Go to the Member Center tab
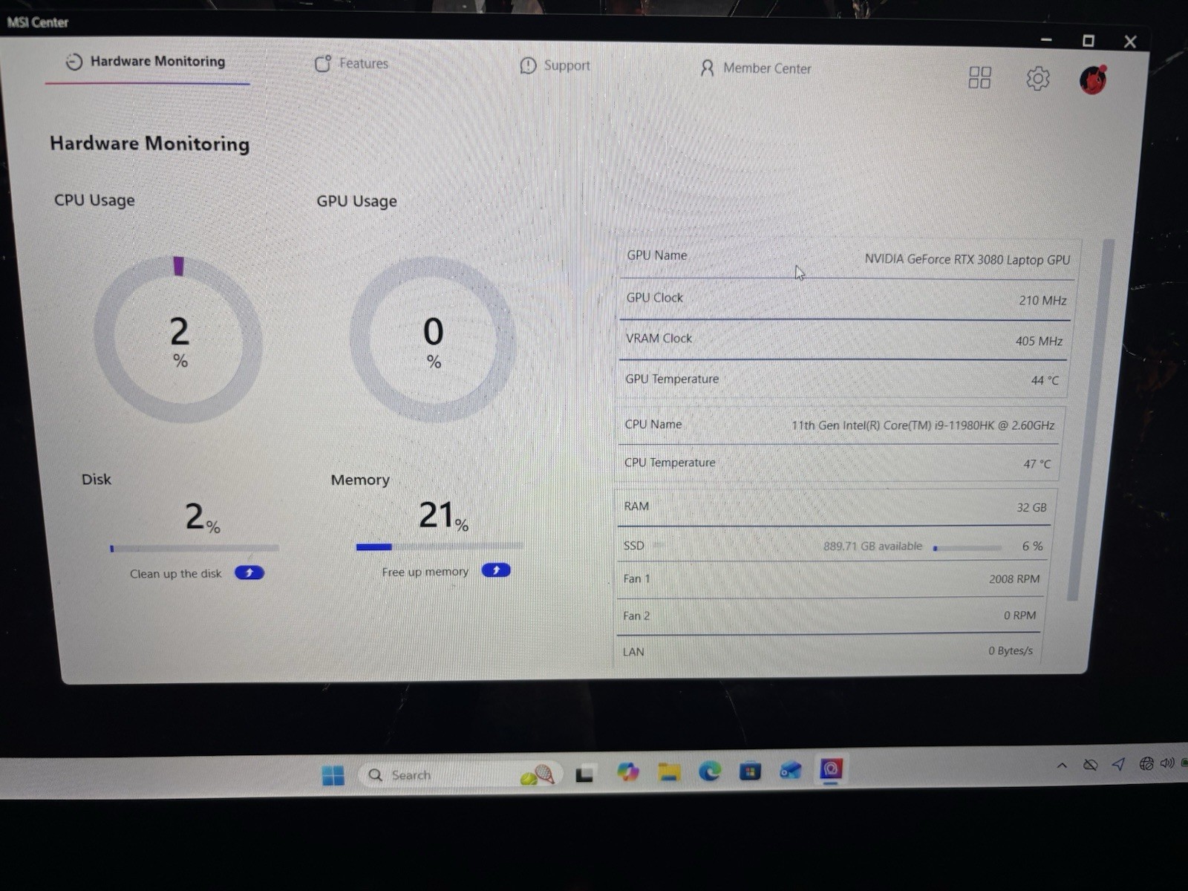The height and width of the screenshot is (891, 1188). point(755,68)
